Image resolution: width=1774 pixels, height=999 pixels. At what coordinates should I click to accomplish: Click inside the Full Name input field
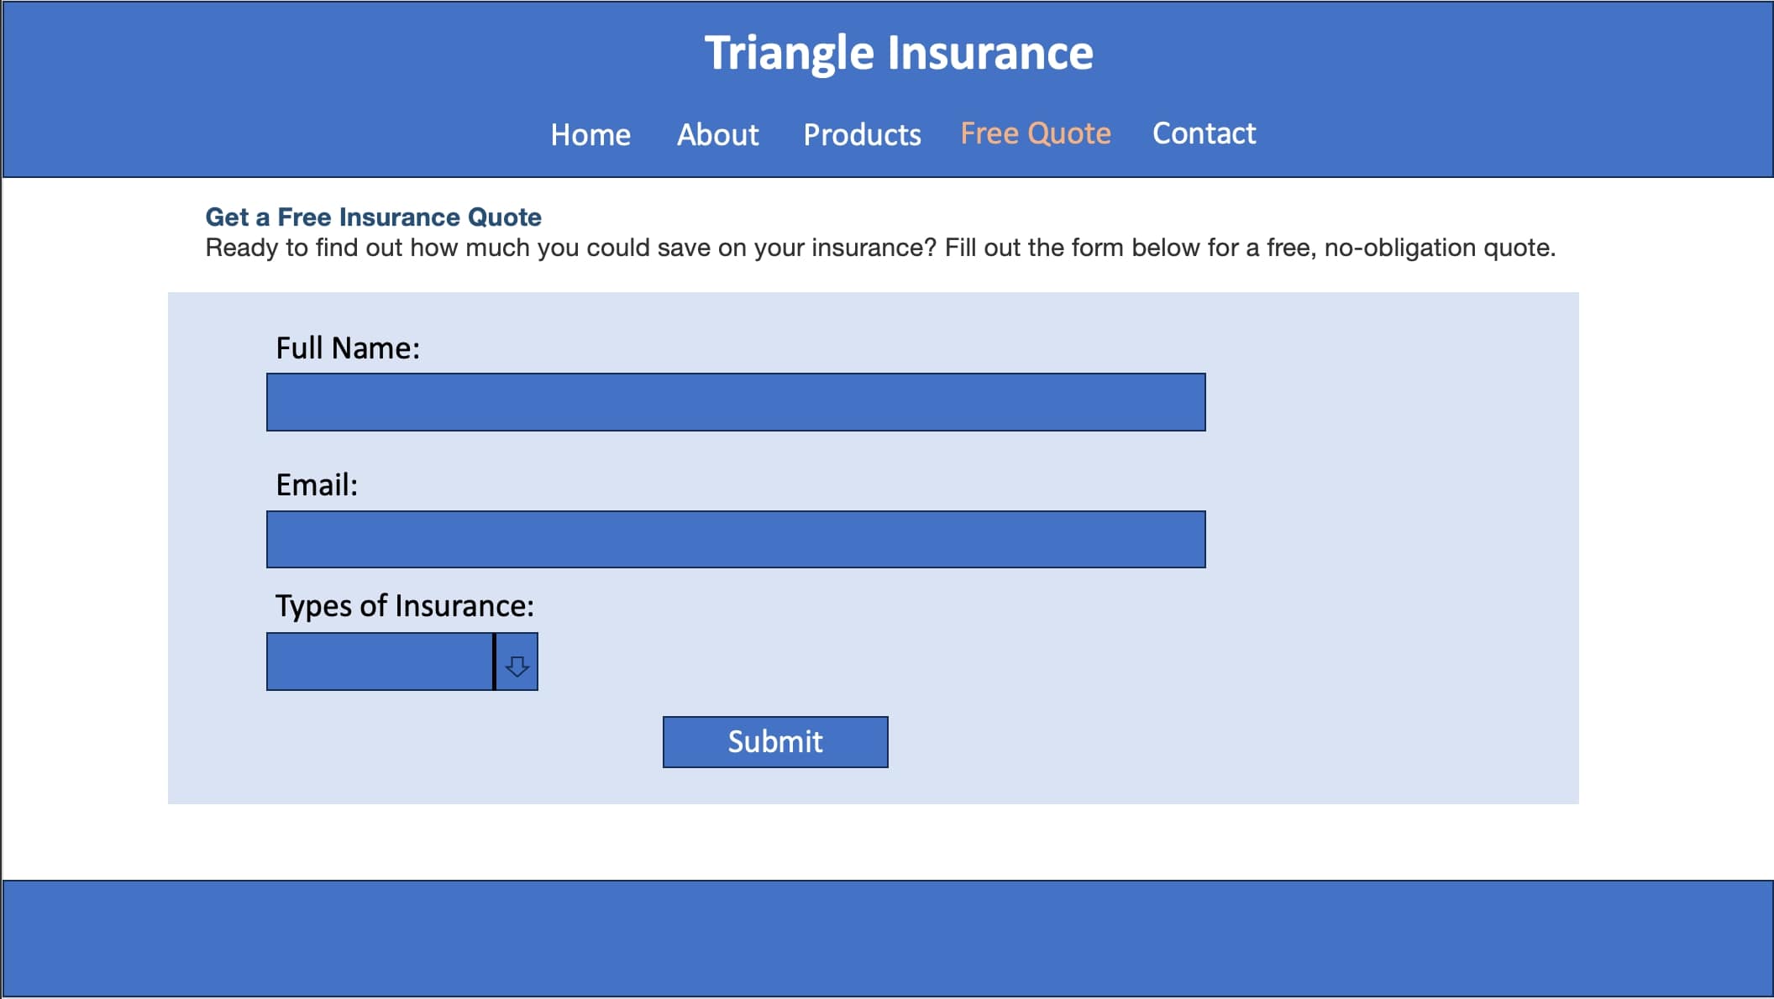point(735,402)
